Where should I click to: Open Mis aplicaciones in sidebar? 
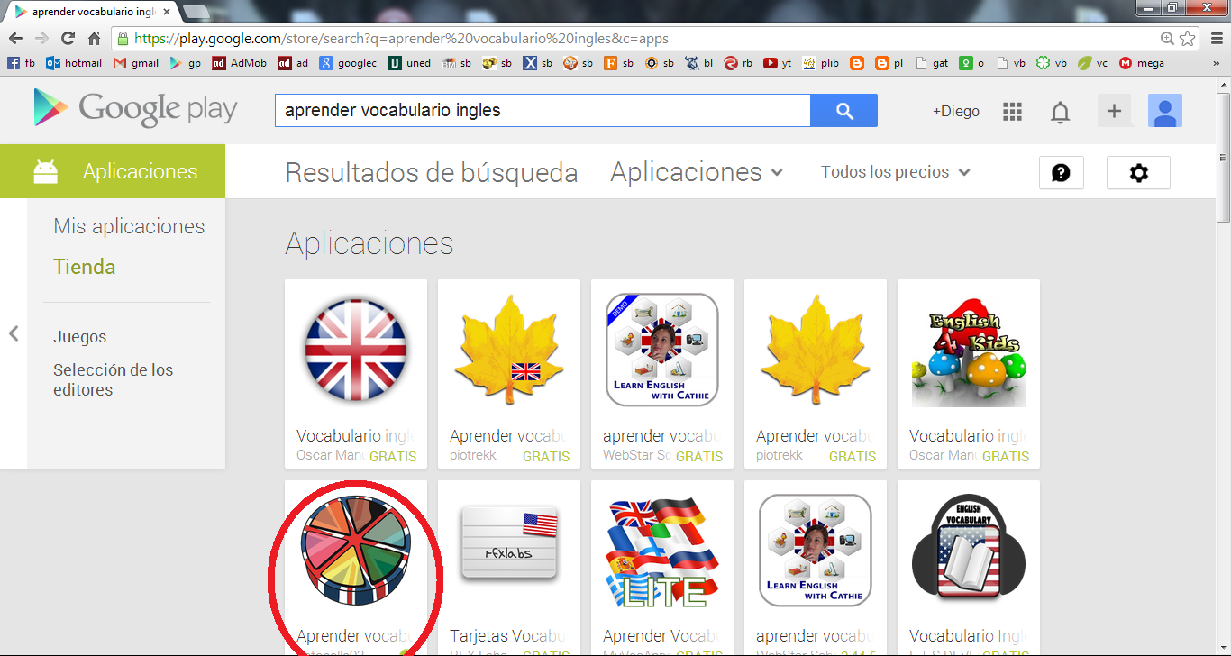(129, 226)
